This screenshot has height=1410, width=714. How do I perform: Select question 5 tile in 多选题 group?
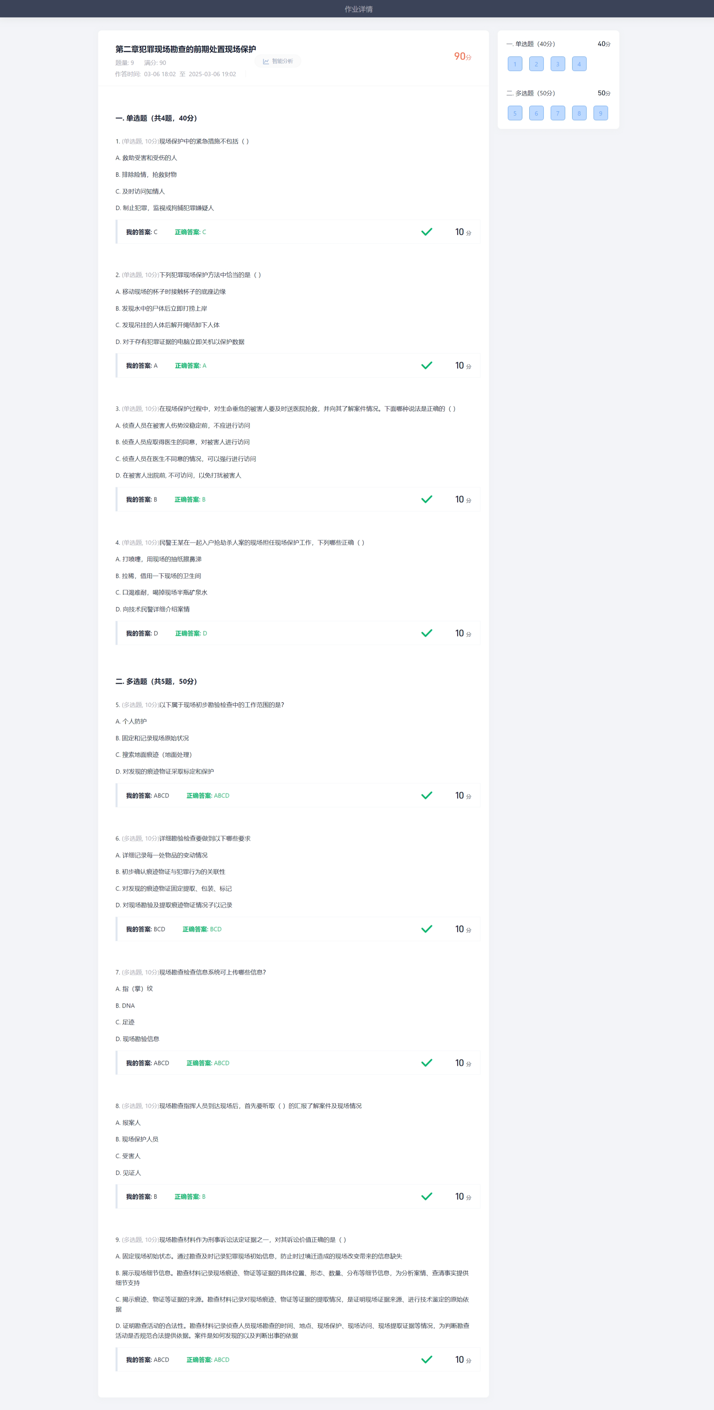tap(515, 113)
